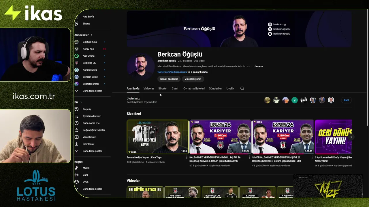Show next videos in Size özel carousel
The image size is (369, 207).
coord(351,137)
